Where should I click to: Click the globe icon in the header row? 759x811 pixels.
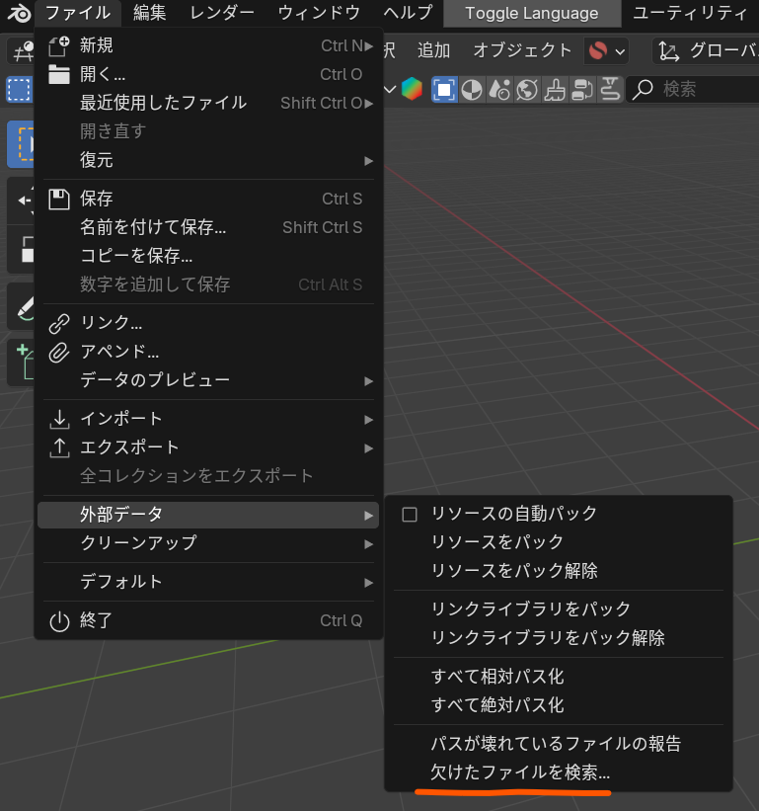click(x=527, y=89)
